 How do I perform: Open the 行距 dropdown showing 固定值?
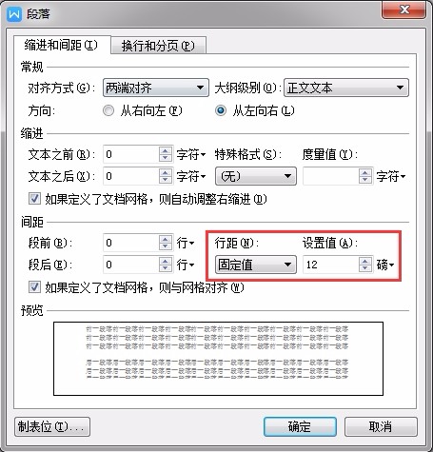click(256, 265)
